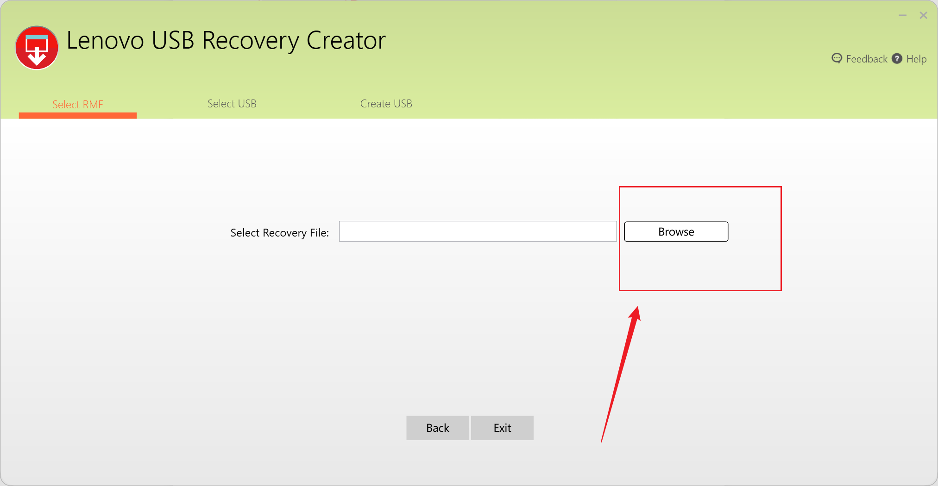Click the Select Recovery File input field
Viewport: 938px width, 486px height.
(x=478, y=231)
